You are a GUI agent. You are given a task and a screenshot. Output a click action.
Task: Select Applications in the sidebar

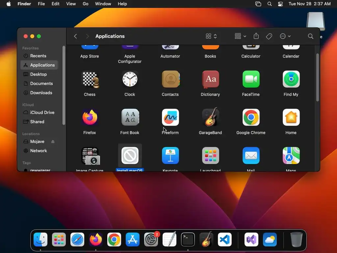click(39, 65)
